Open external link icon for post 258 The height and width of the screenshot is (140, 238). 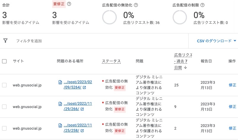click(x=82, y=131)
